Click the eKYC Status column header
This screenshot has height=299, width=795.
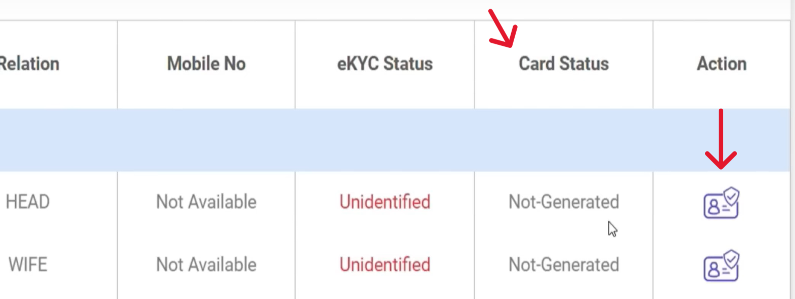(x=385, y=63)
